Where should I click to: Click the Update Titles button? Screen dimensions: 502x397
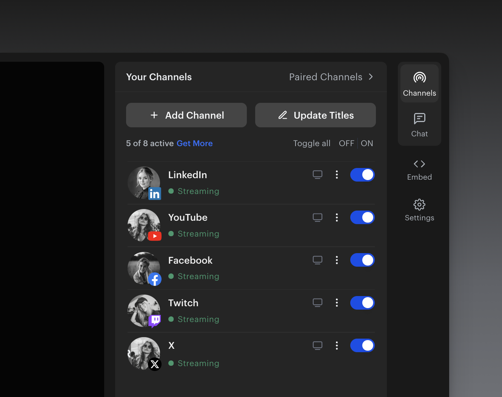click(316, 115)
